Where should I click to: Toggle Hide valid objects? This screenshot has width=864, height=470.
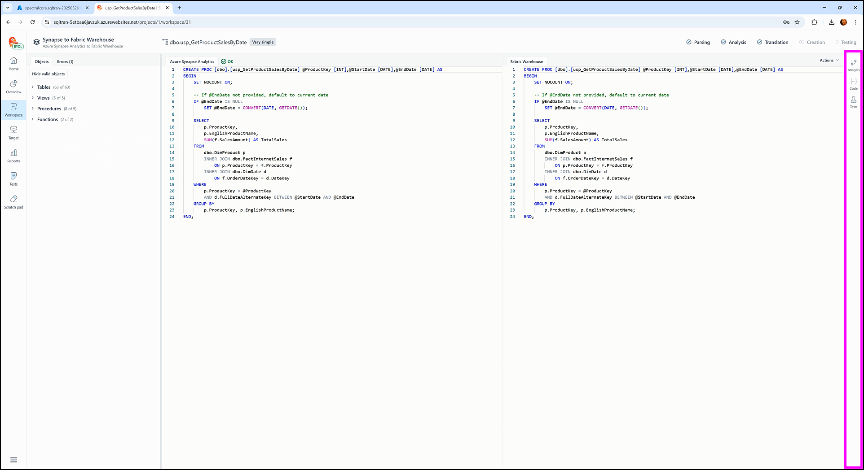tap(48, 74)
